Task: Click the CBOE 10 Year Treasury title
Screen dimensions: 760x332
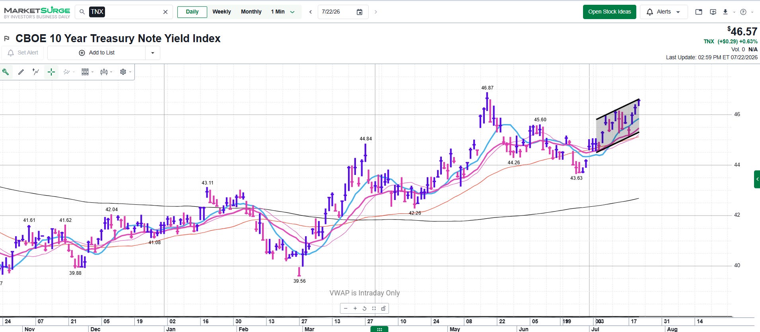Action: coord(118,39)
